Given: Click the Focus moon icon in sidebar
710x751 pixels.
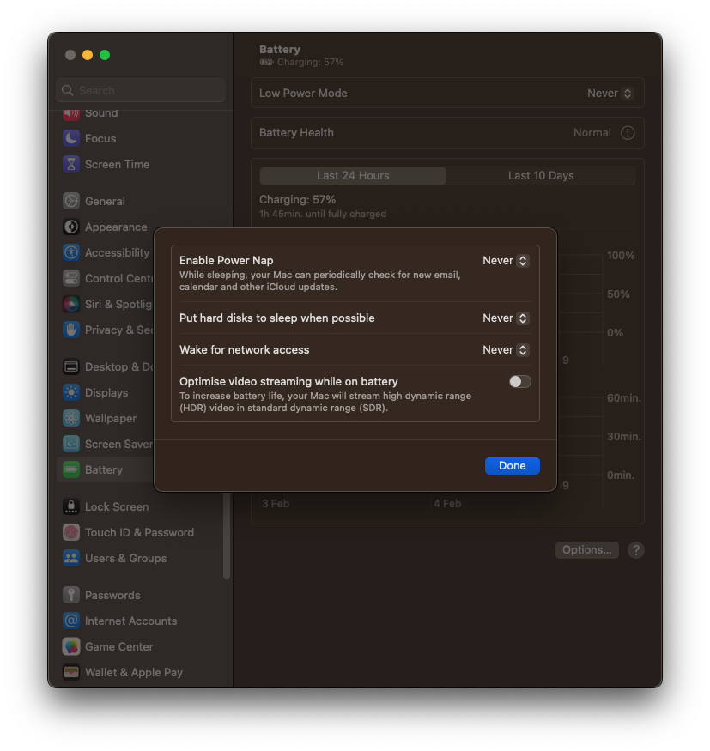Looking at the screenshot, I should click(71, 138).
